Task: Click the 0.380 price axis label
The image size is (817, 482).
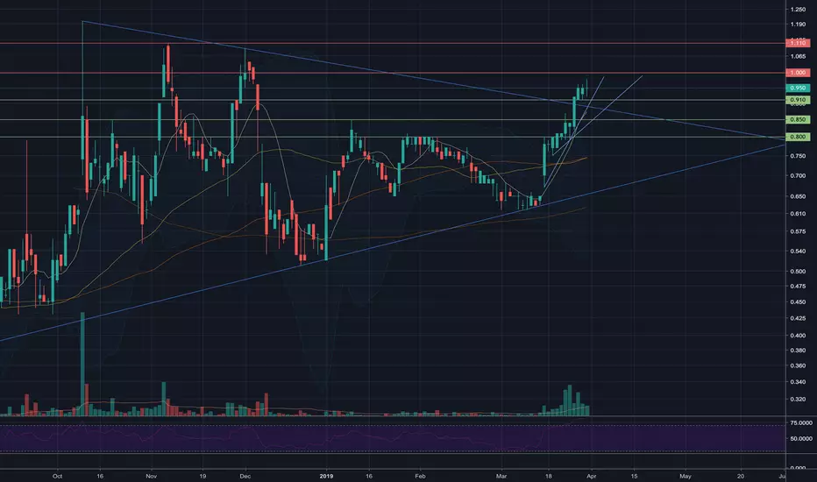Action: [x=798, y=351]
